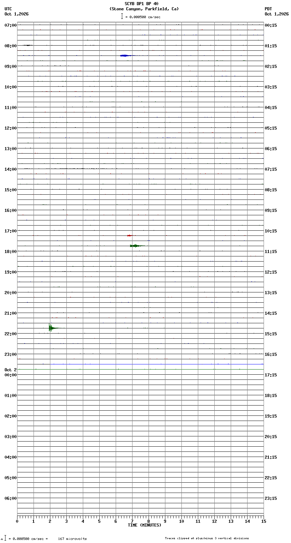Select the "11:00" UTC row label

click(x=11, y=108)
